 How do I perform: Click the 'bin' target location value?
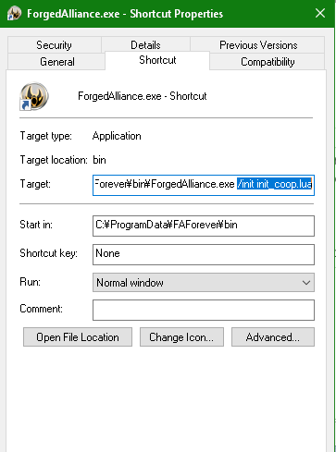click(x=99, y=160)
